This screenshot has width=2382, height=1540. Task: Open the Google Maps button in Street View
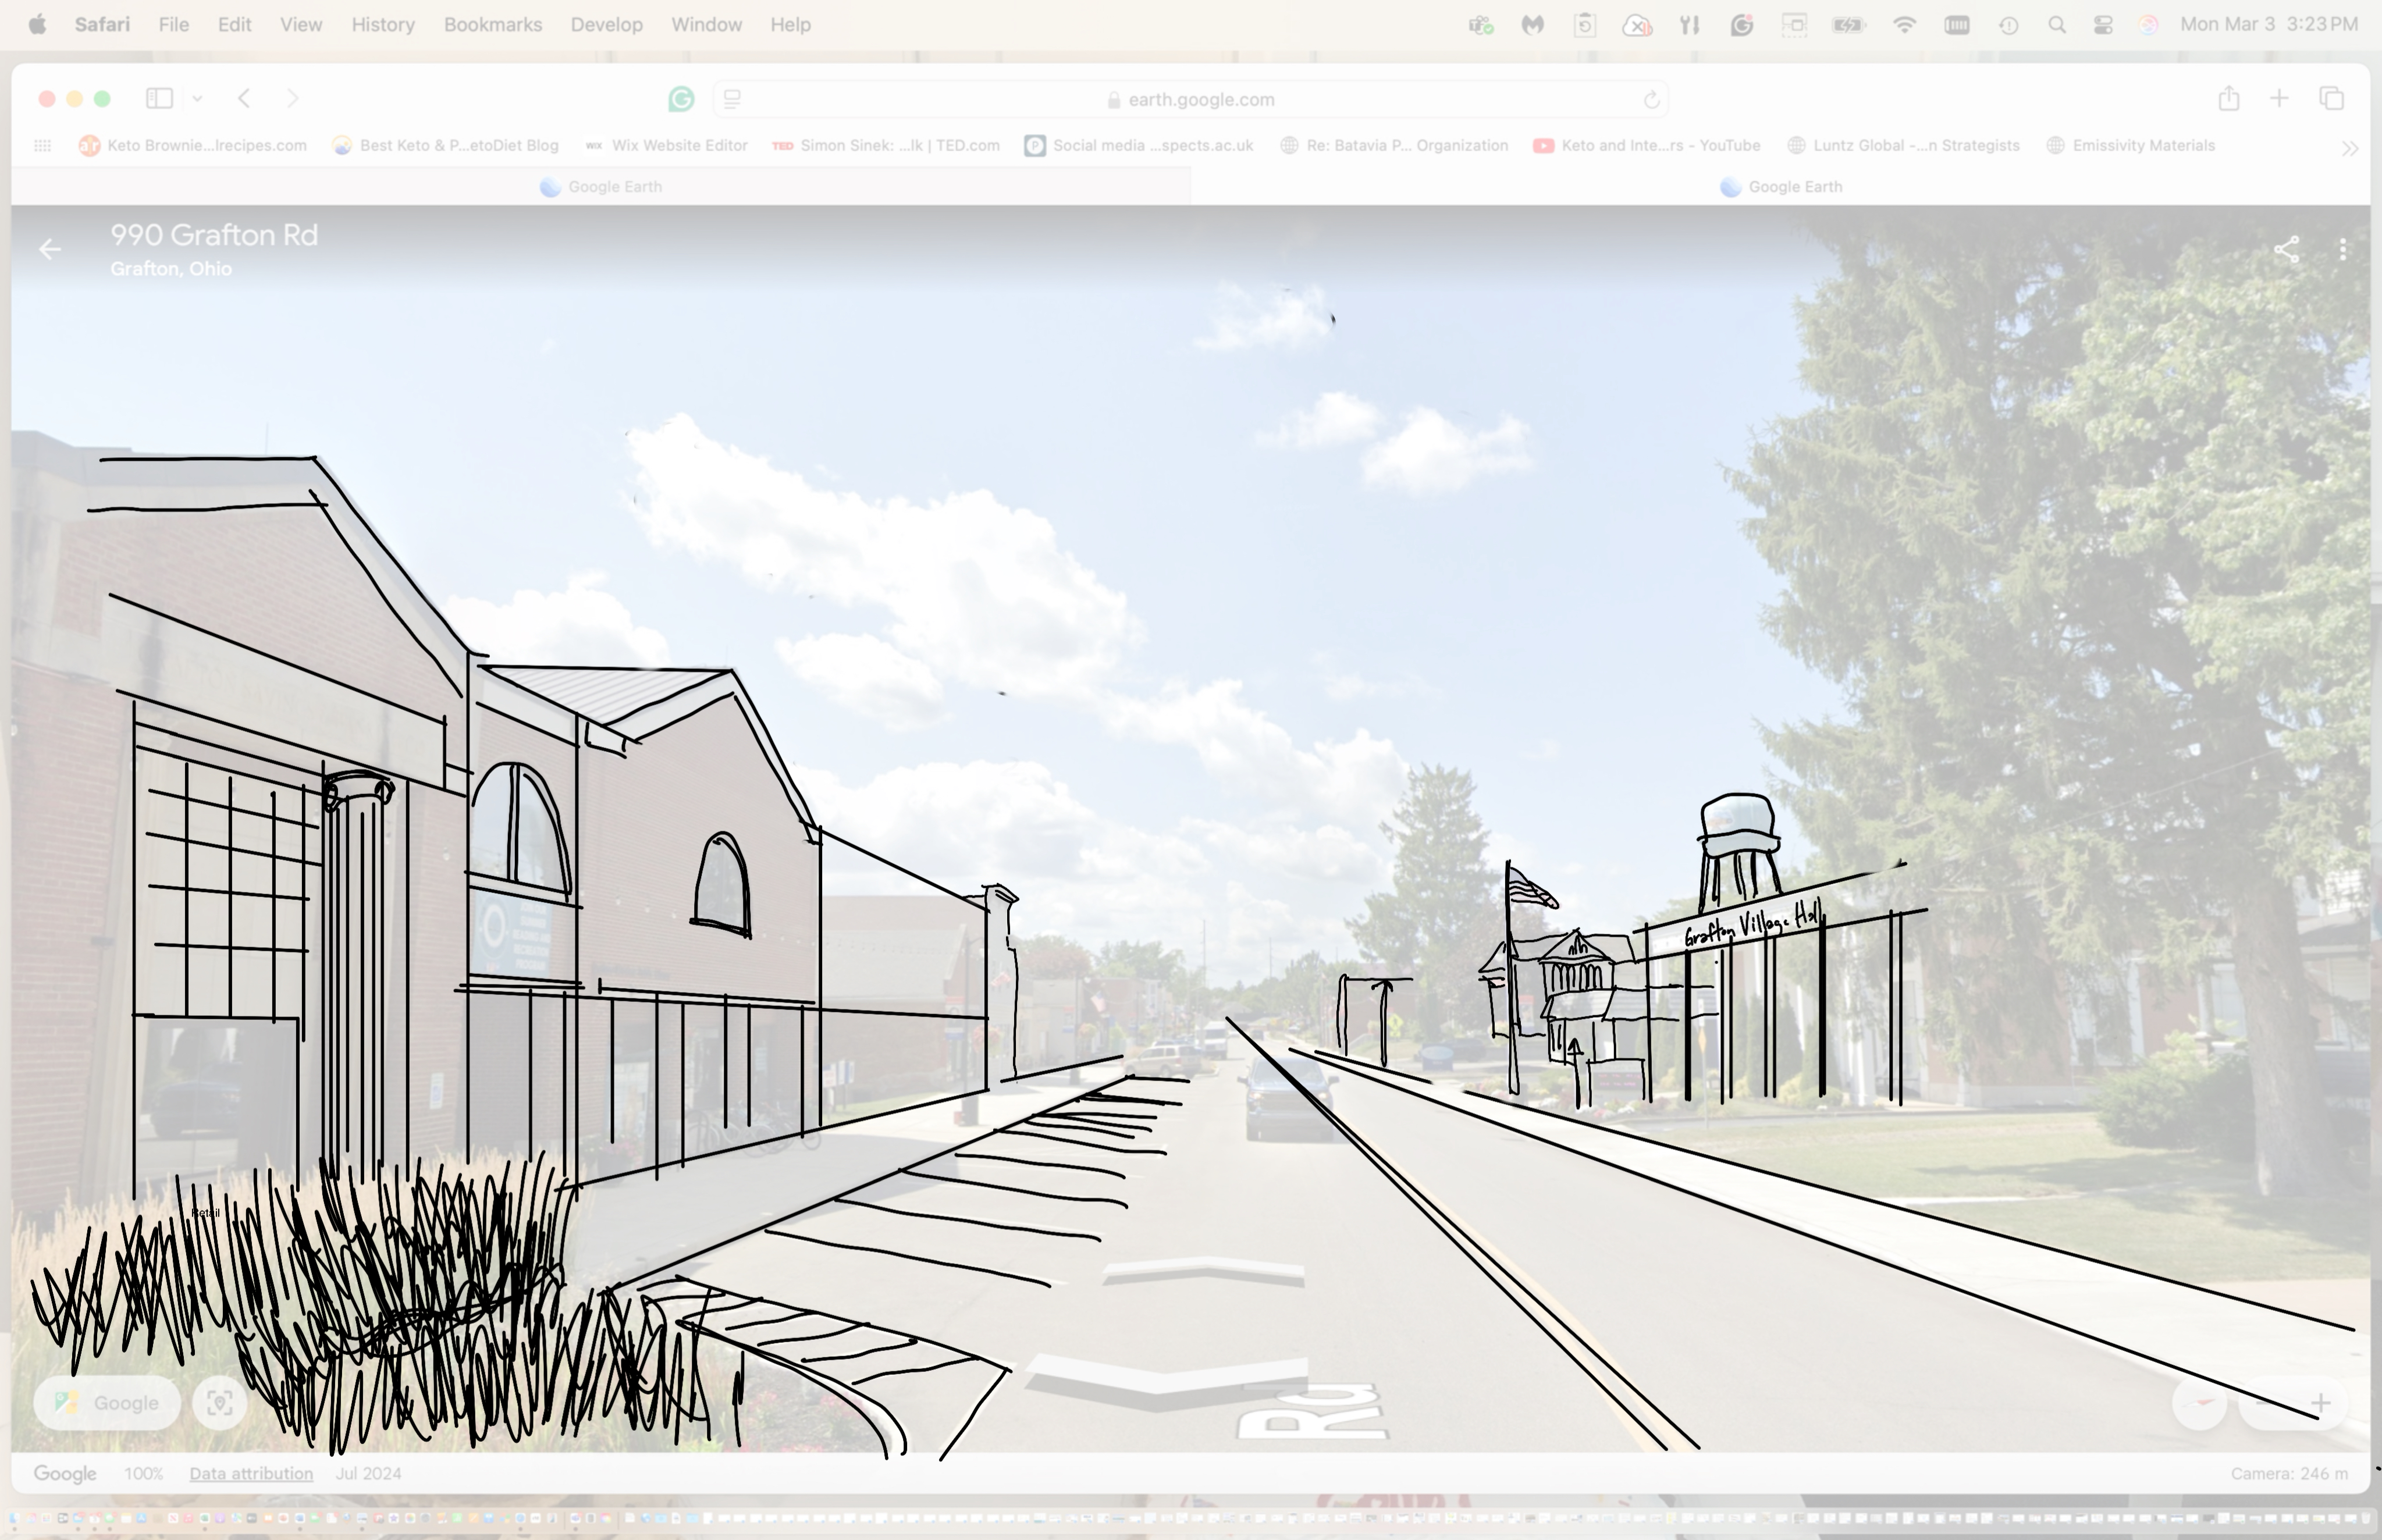coord(107,1403)
